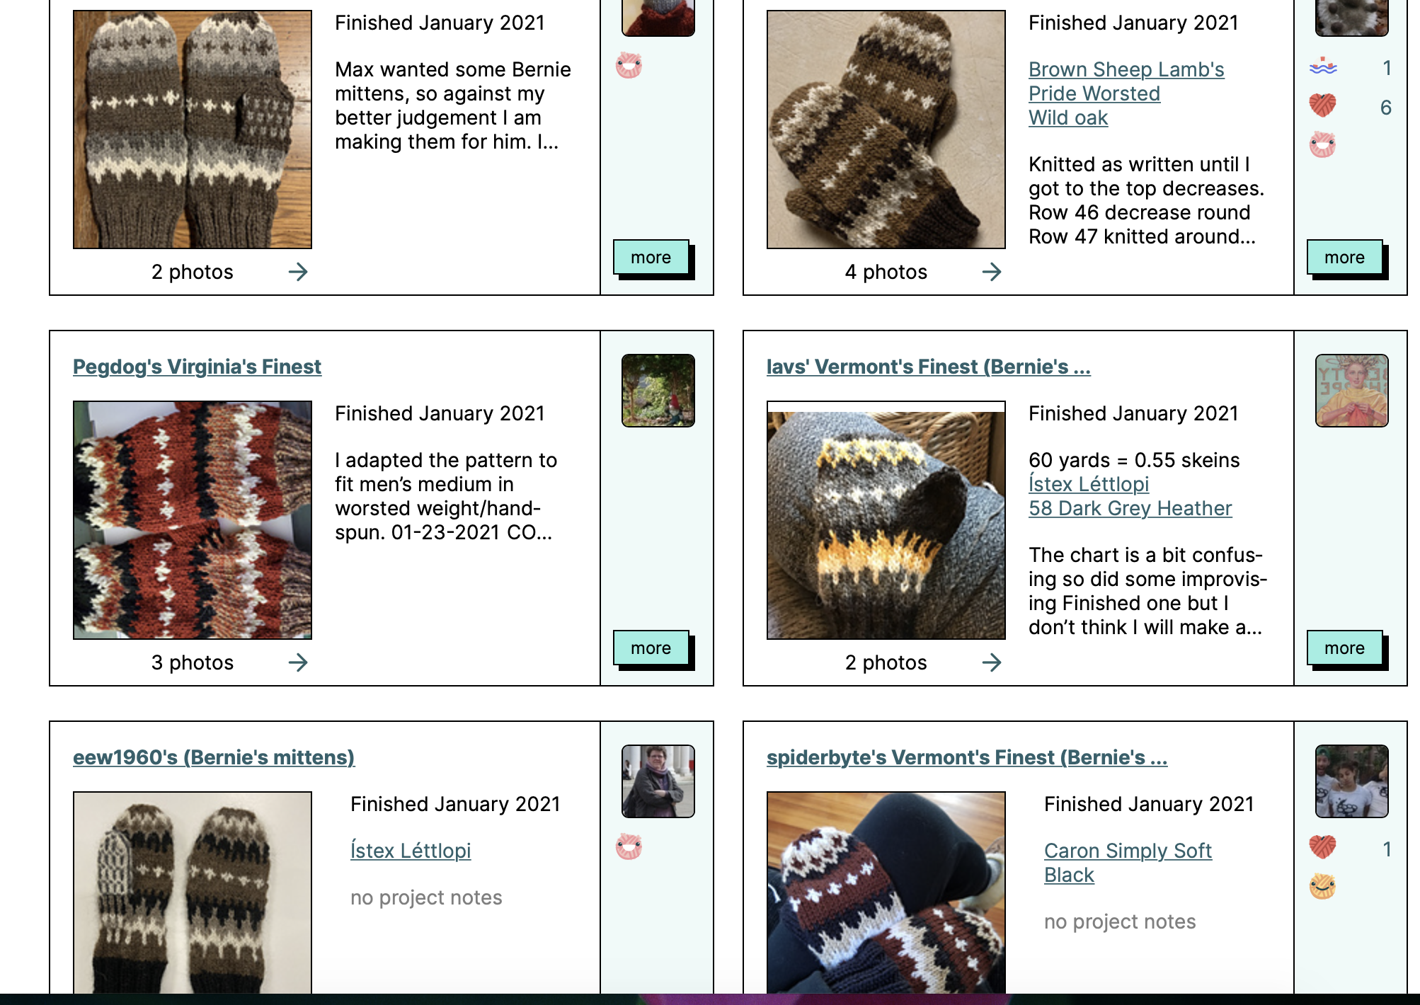The image size is (1420, 1005).
Task: Click next-photo arrow under Pegdog's mittens
Action: point(298,662)
